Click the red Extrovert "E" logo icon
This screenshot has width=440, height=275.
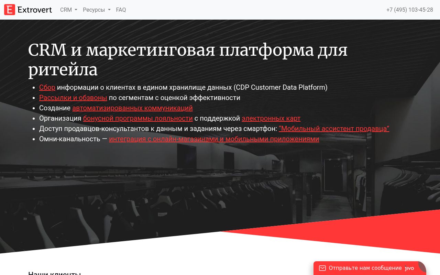click(x=10, y=10)
